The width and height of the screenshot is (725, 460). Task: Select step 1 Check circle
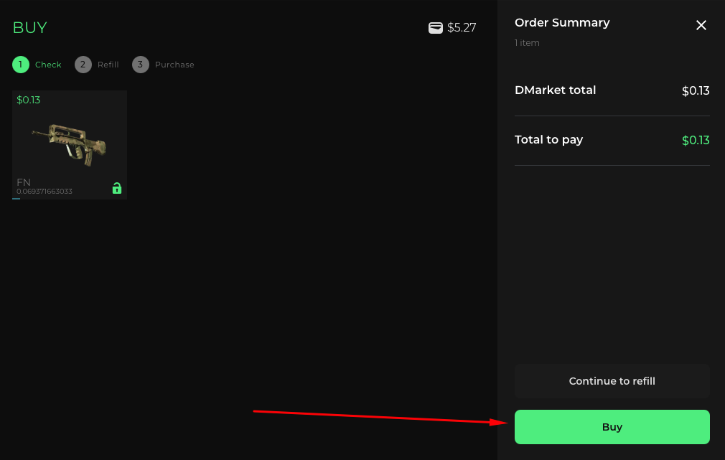click(21, 65)
